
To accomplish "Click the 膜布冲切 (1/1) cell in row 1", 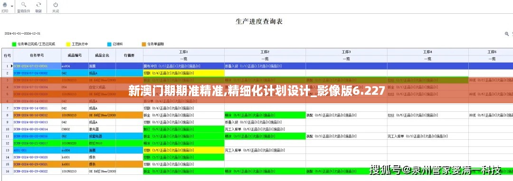I will click(x=183, y=66).
